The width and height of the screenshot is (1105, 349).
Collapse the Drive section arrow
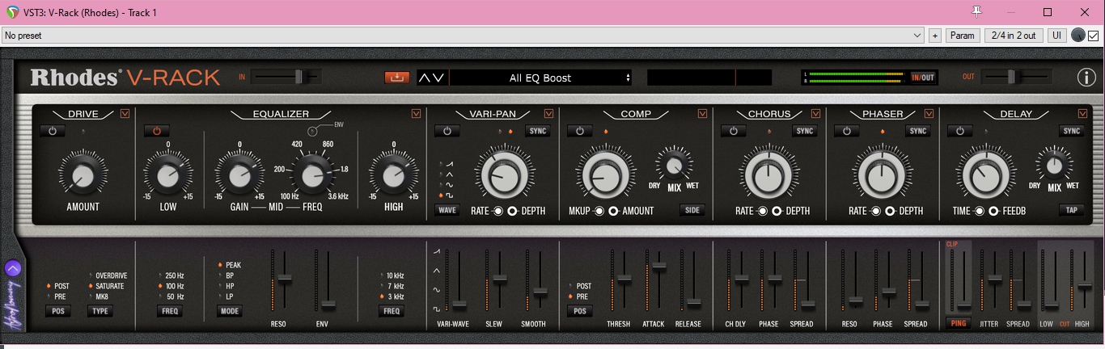coord(125,114)
